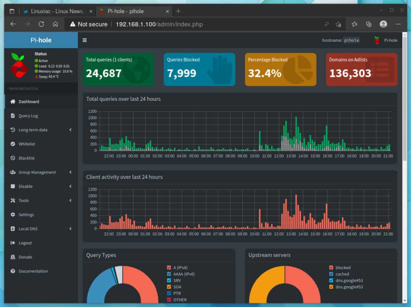
Task: Toggle sidebar with the hamburger icon
Action: pos(85,40)
